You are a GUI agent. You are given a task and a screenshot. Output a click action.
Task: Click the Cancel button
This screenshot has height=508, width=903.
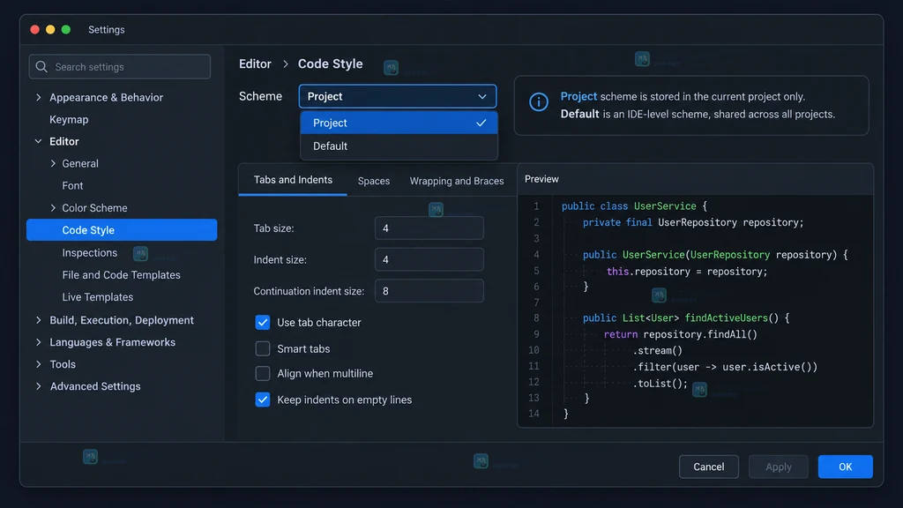[708, 467]
